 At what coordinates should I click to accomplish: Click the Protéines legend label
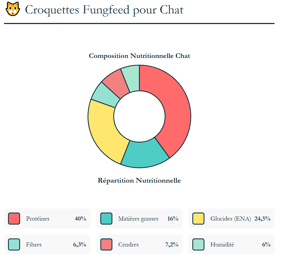point(38,219)
